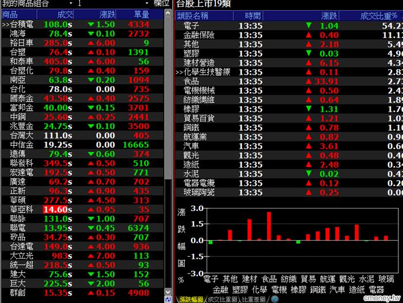Select the 化學生技醫療 sector row

289,72
